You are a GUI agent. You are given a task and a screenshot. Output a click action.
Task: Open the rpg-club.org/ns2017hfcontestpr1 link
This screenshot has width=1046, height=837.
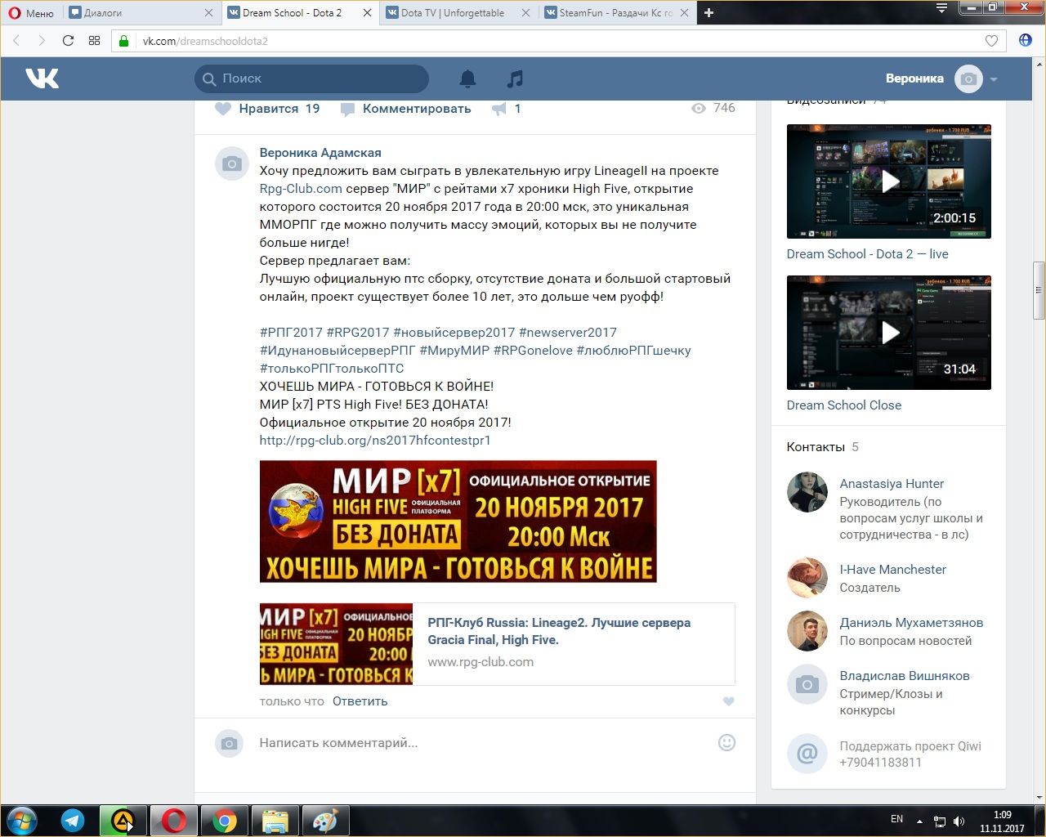click(x=375, y=441)
